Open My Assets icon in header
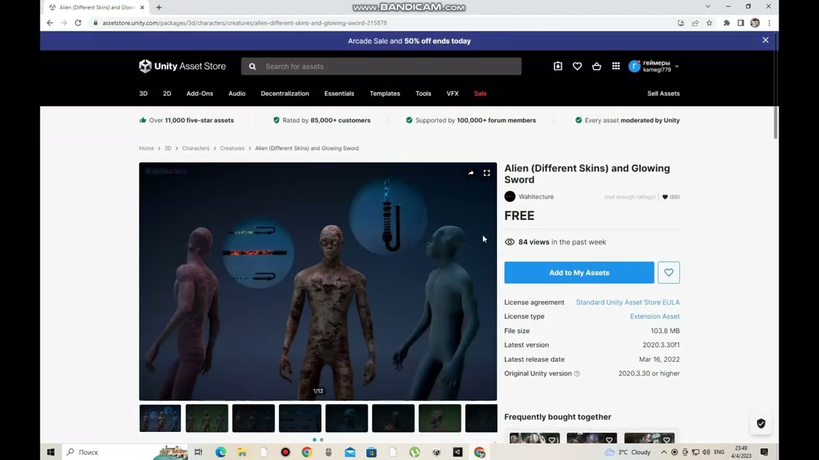Image resolution: width=819 pixels, height=460 pixels. click(x=558, y=66)
